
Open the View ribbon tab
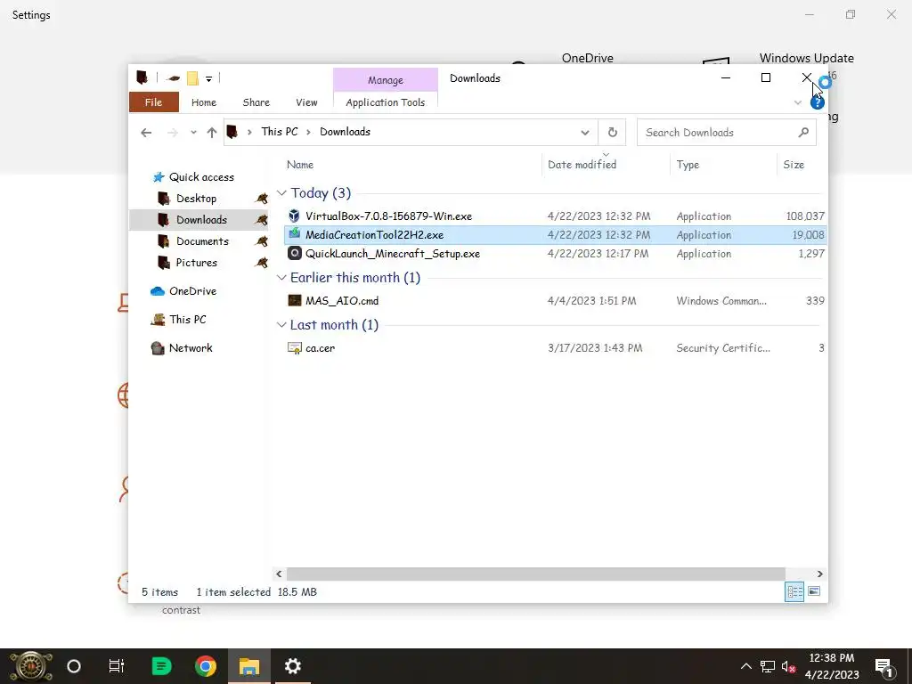pyautogui.click(x=306, y=102)
